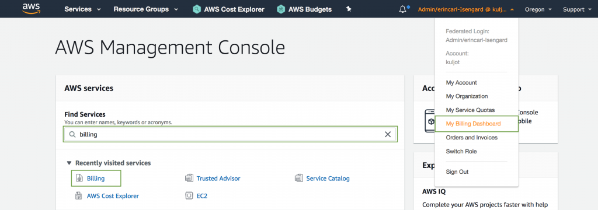Click the kuljot account name text

click(x=453, y=62)
